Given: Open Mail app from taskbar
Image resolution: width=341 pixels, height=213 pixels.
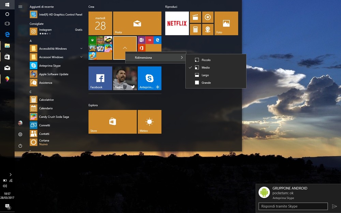Looking at the screenshot, I should 7,68.
